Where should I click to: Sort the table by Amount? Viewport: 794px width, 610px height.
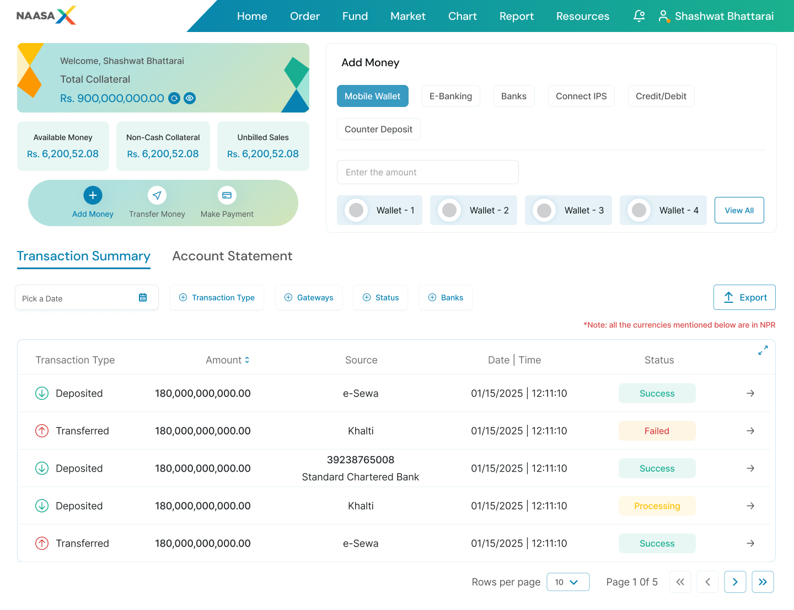tap(247, 360)
